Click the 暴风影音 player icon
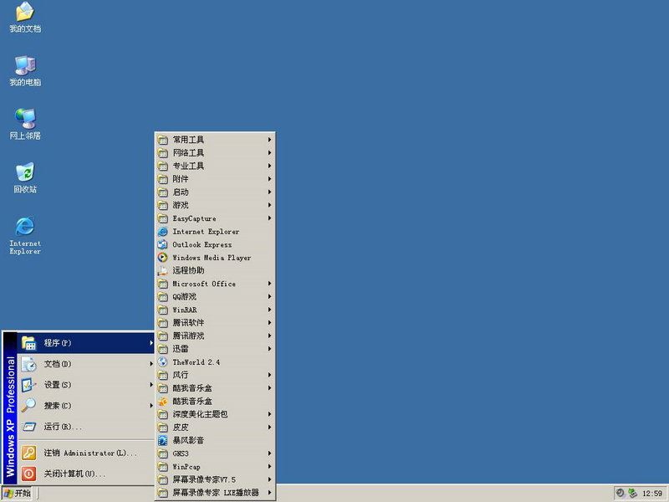The width and height of the screenshot is (669, 502). click(162, 441)
